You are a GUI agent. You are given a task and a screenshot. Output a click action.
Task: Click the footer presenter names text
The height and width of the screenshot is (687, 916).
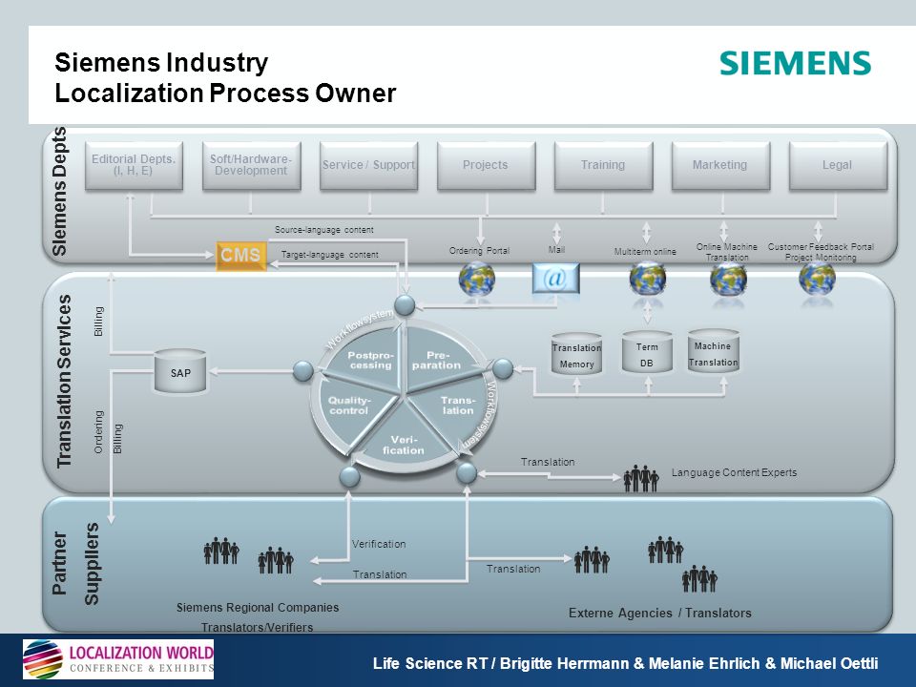[x=626, y=663]
